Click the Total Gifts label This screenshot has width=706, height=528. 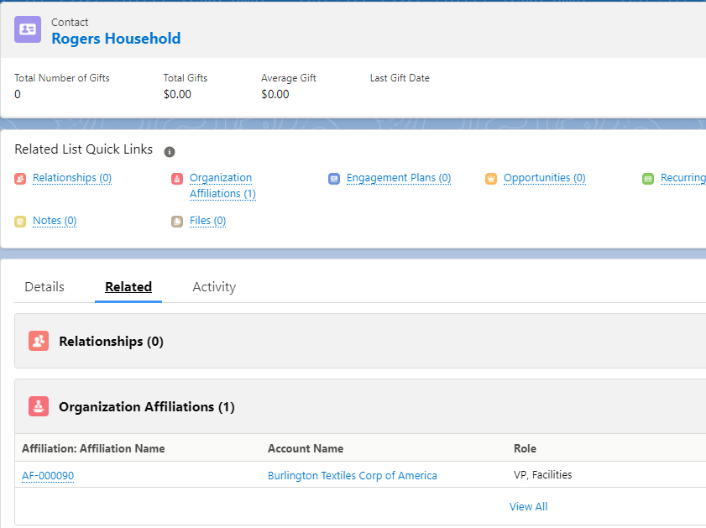click(x=185, y=78)
